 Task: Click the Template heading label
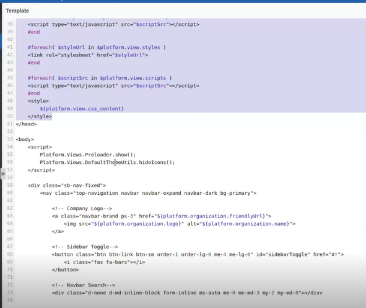click(17, 11)
